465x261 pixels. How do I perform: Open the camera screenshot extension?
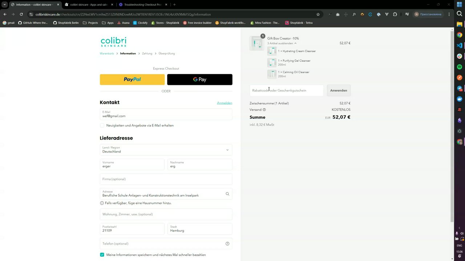click(x=338, y=14)
